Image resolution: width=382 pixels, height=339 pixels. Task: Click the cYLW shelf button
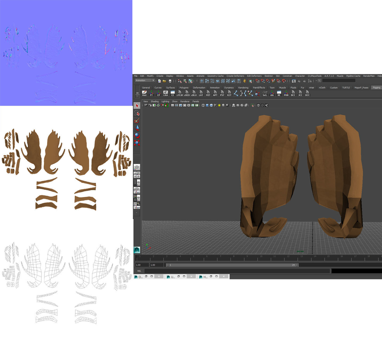(x=180, y=93)
